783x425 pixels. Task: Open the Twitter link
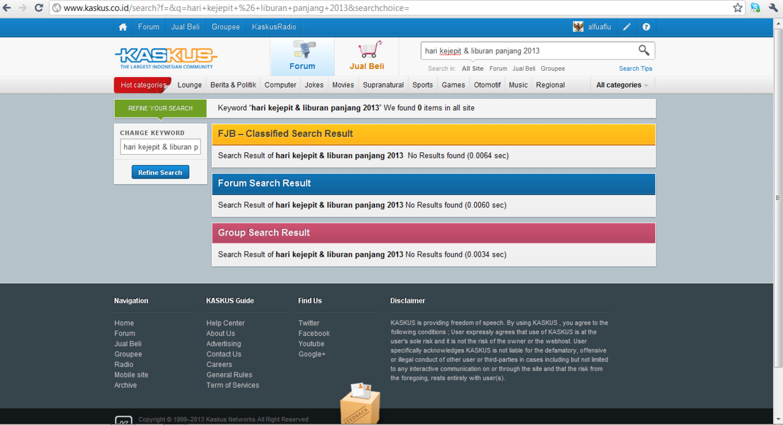tap(309, 323)
